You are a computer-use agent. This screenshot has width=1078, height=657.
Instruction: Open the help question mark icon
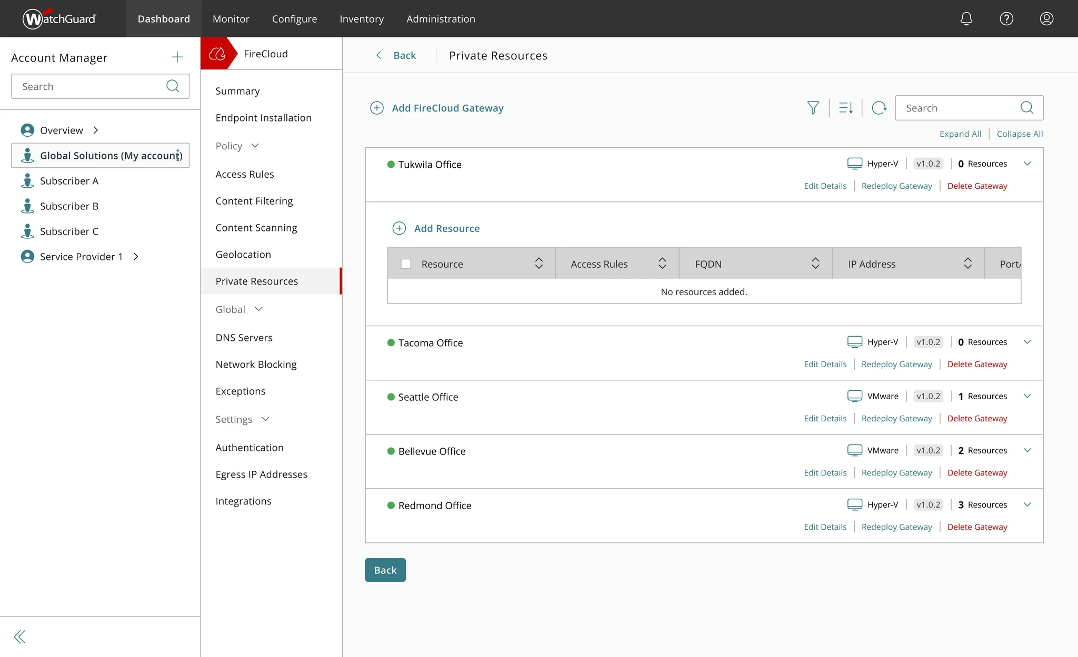(x=1006, y=19)
